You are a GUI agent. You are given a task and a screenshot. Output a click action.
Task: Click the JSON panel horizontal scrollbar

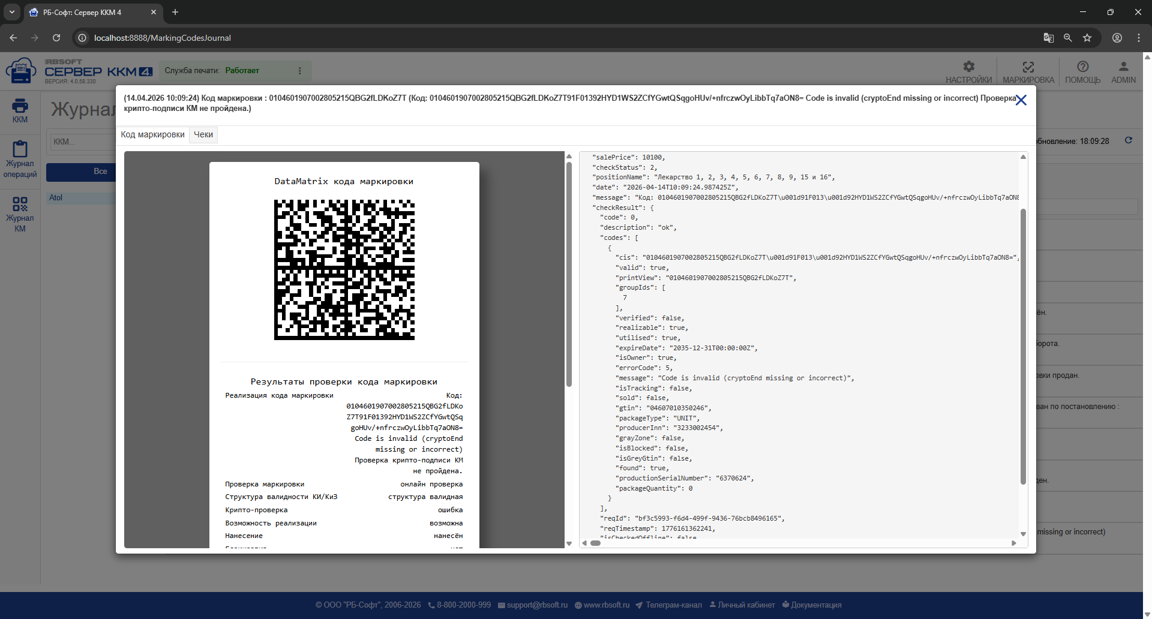tap(595, 543)
